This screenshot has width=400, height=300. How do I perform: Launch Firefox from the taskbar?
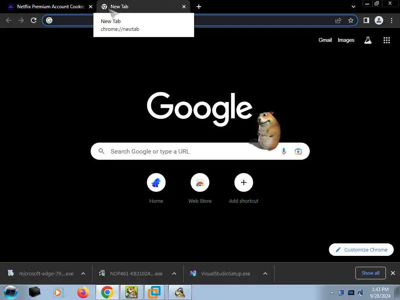click(x=83, y=292)
